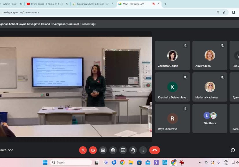This screenshot has height=167, width=239.
Task: Expand the system tray hidden icons chevron
Action: click(200, 162)
